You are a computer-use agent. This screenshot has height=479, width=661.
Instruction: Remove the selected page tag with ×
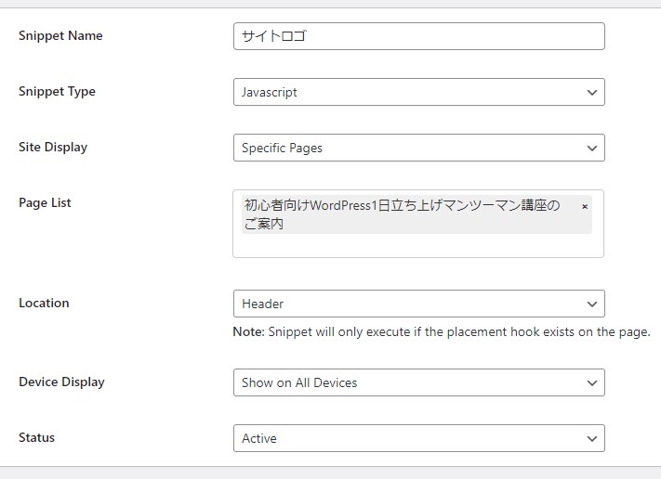point(585,206)
